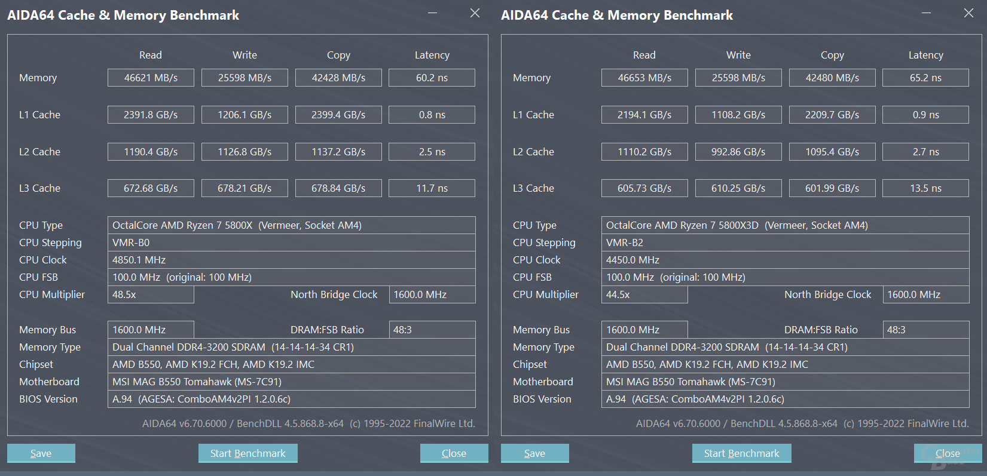
Task: Select Memory Read value 46653 MB/s
Action: pos(644,78)
